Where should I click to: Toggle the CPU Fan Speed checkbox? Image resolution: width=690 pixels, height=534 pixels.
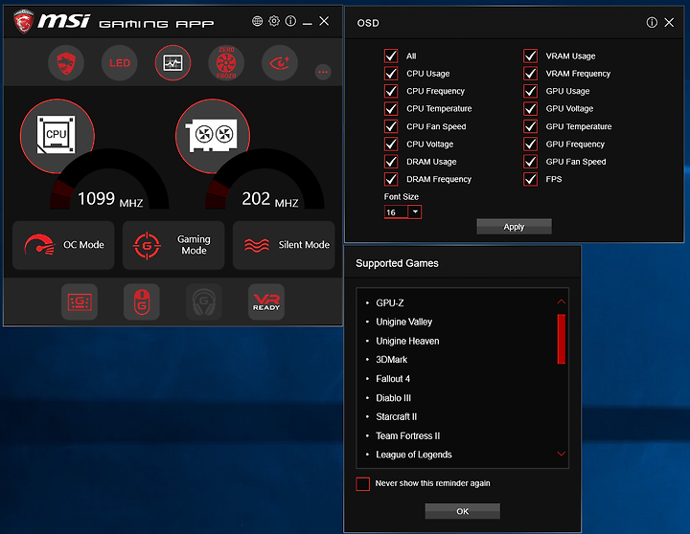click(x=391, y=126)
